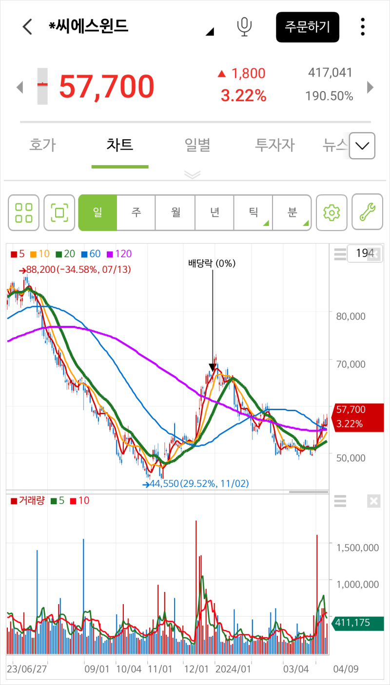Viewport: 390px width, 685px height.
Task: Tap the 2024/01 date axis label
Action: coord(234,669)
